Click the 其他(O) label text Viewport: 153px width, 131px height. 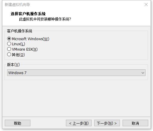pyautogui.click(x=18, y=54)
